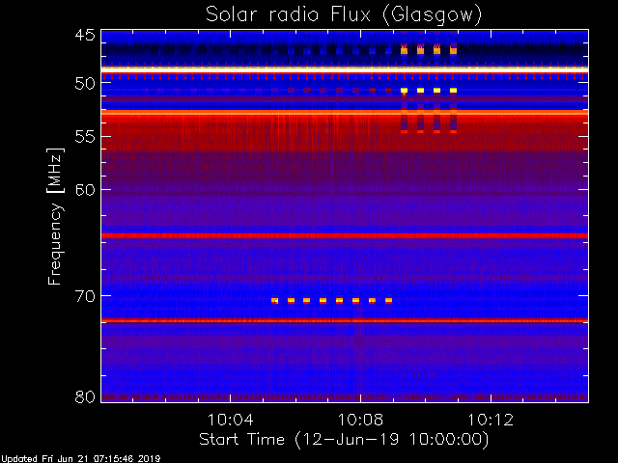The height and width of the screenshot is (463, 618).
Task: Click the thin red band near 72 MHz
Action: tap(345, 321)
